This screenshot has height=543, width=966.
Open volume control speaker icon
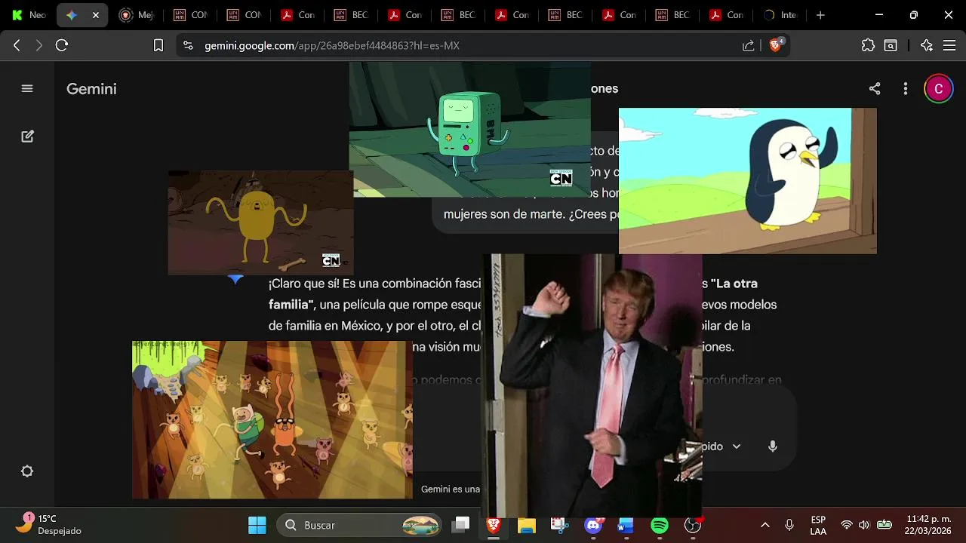click(x=864, y=525)
